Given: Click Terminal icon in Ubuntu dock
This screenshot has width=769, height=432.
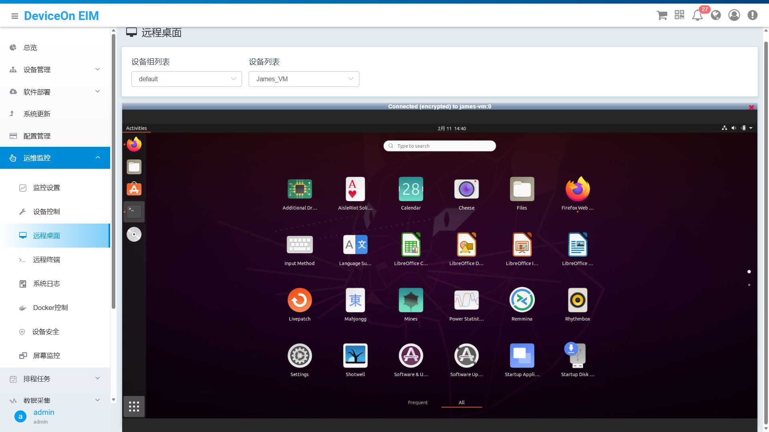Looking at the screenshot, I should tap(134, 212).
